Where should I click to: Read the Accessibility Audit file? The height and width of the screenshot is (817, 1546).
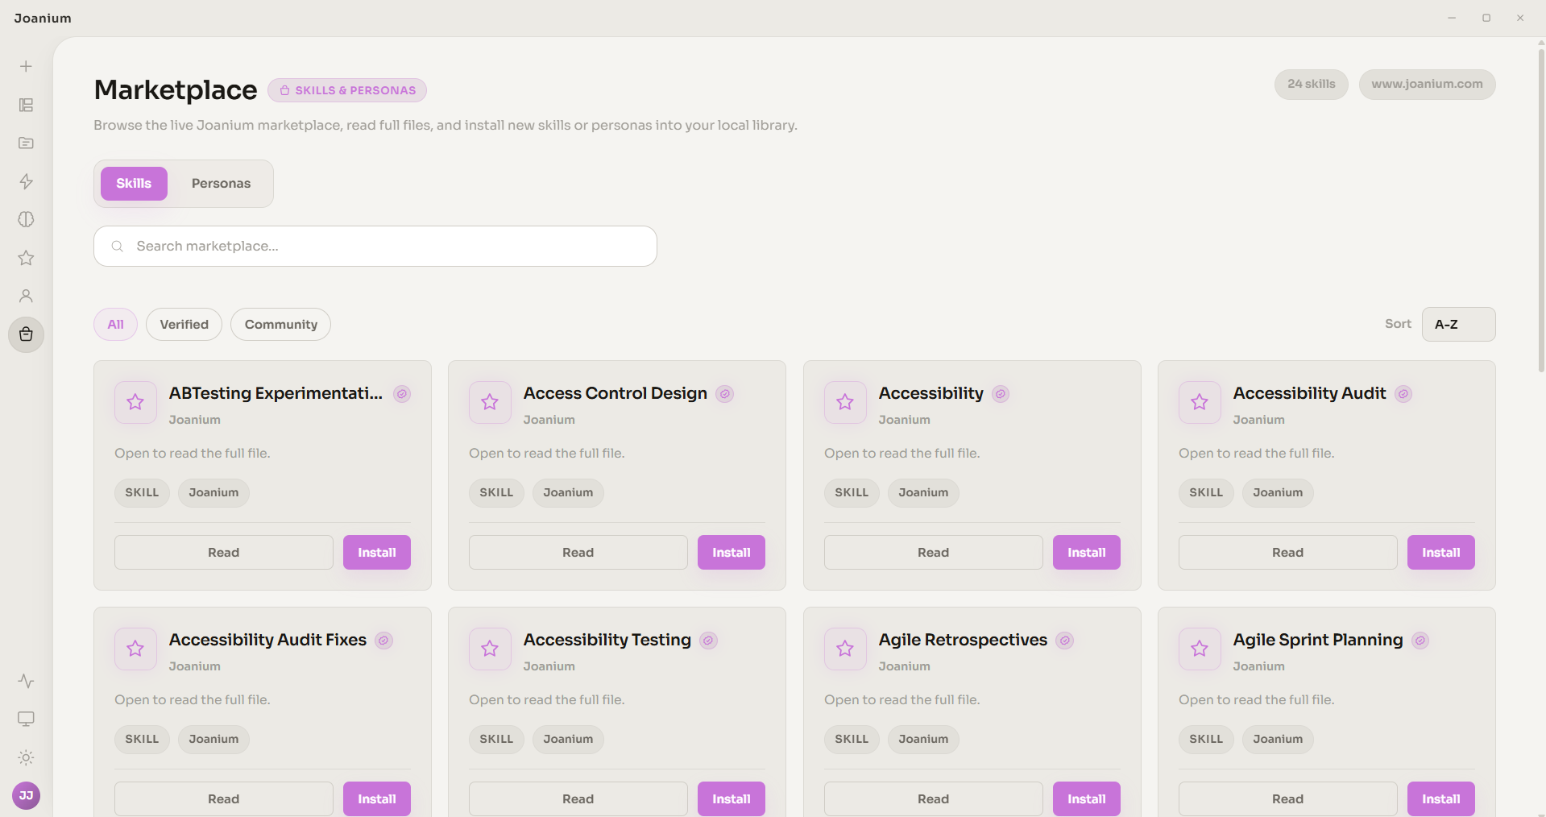point(1287,553)
